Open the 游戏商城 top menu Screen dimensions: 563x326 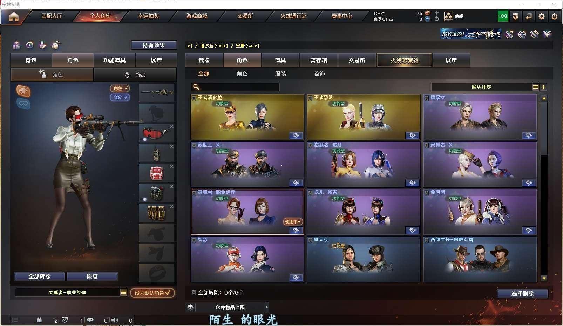(197, 16)
